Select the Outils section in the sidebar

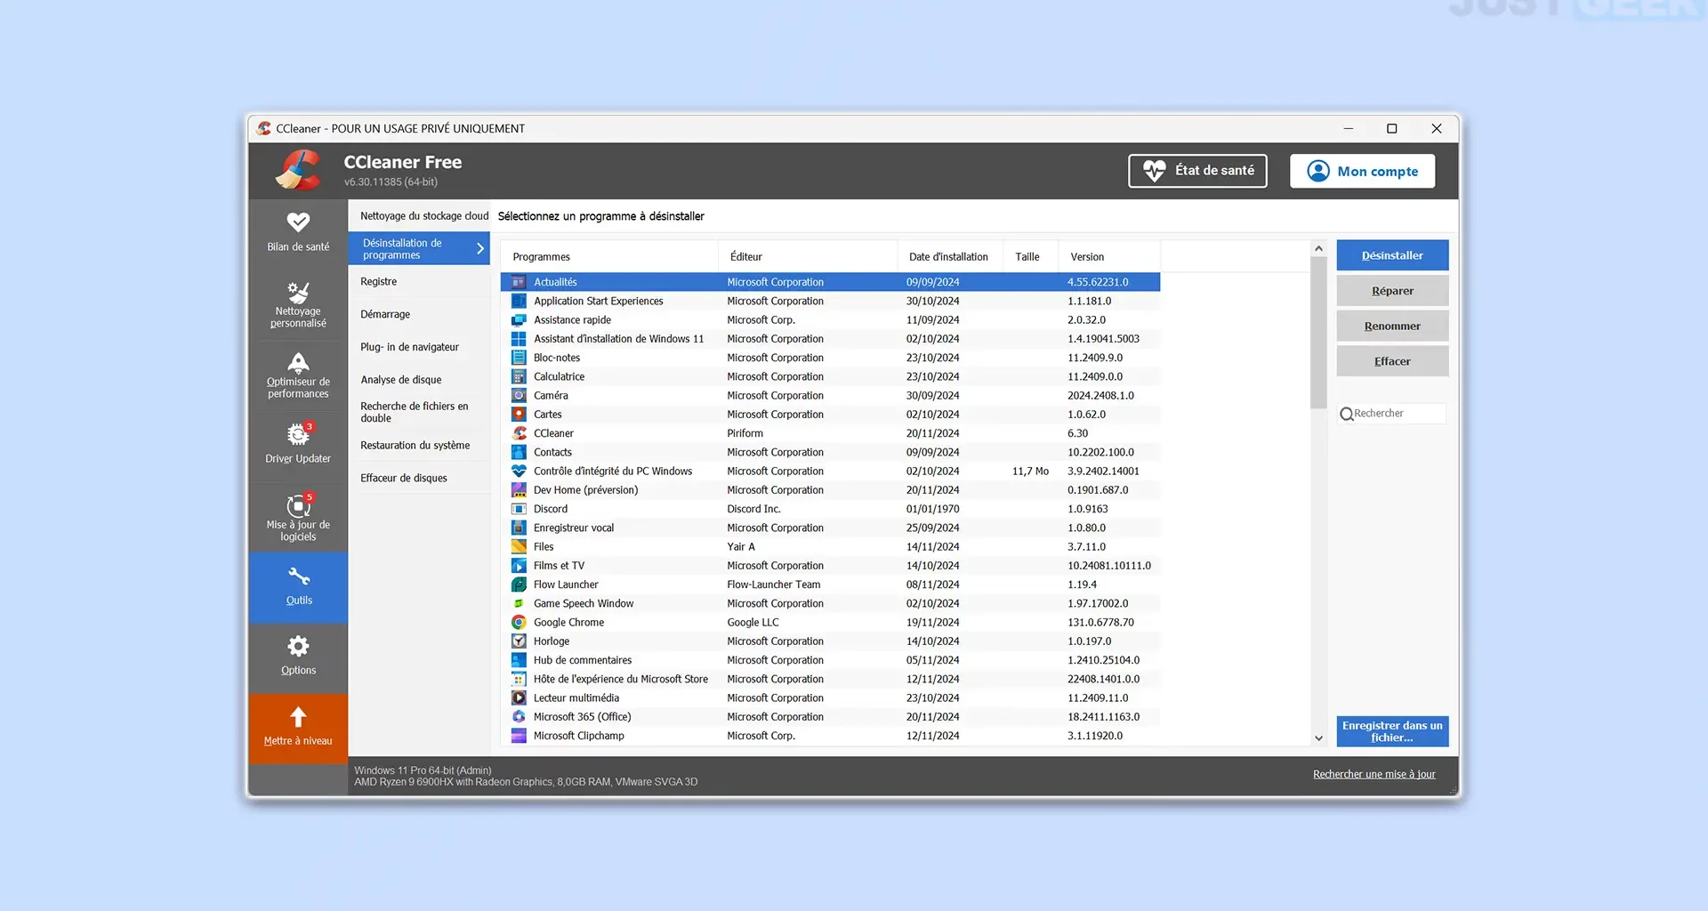[x=298, y=587]
